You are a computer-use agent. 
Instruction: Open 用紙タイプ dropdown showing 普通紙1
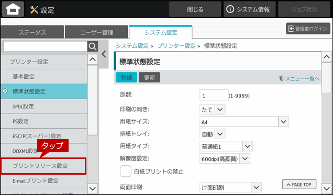(x=226, y=146)
